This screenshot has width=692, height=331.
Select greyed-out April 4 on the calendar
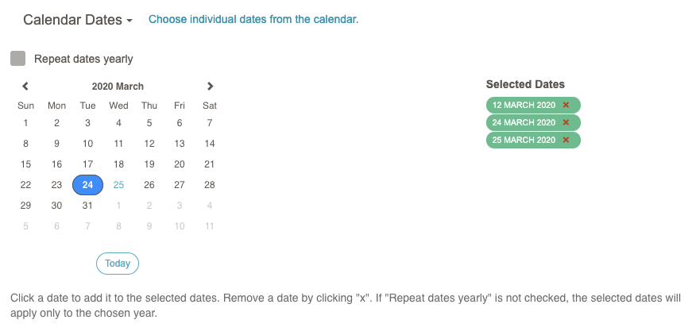tap(210, 206)
